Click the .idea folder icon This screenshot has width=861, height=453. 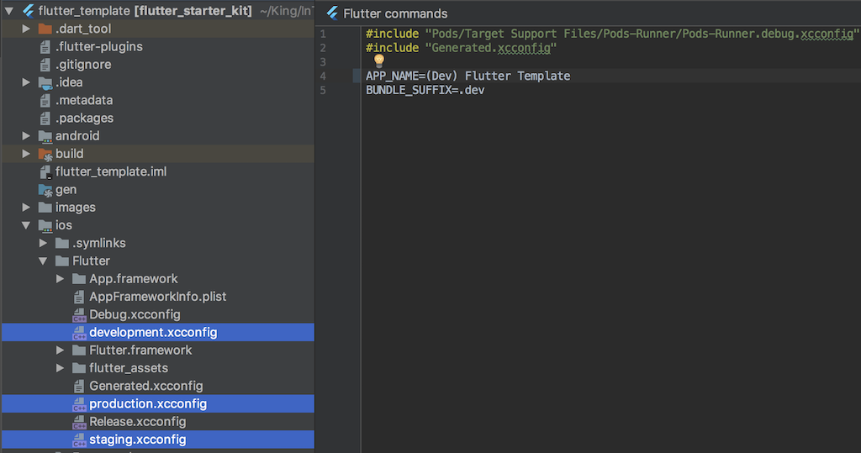(45, 82)
